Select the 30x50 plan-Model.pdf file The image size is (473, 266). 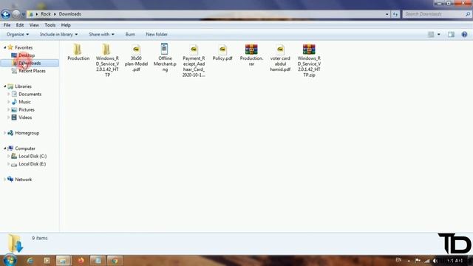point(136,58)
